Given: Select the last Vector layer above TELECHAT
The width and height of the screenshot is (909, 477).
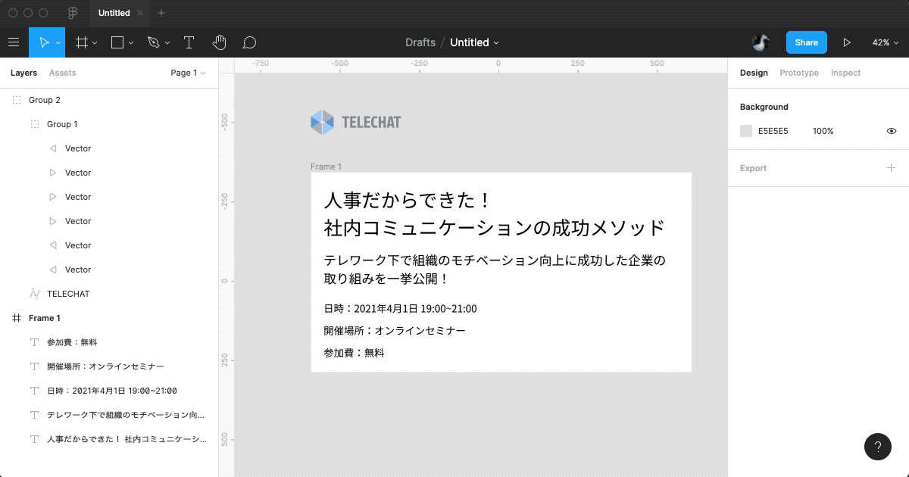Looking at the screenshot, I should [x=109, y=270].
